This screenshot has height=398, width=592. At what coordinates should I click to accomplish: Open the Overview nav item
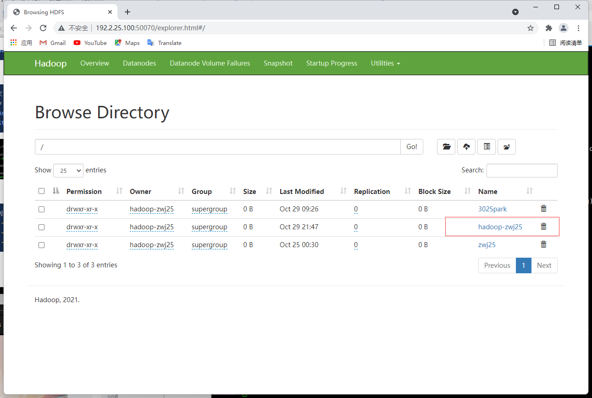tap(94, 63)
